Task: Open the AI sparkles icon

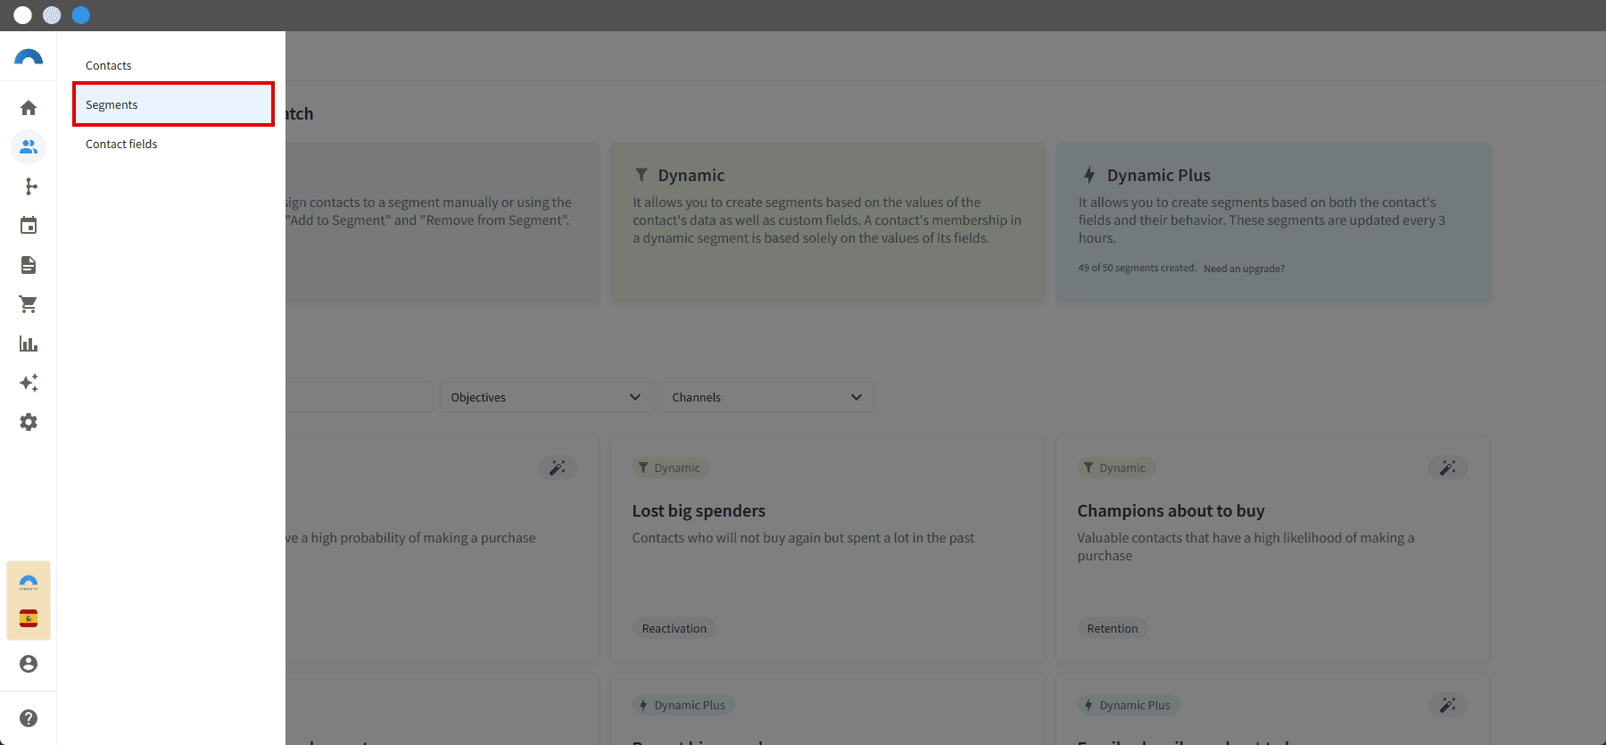Action: pos(29,383)
